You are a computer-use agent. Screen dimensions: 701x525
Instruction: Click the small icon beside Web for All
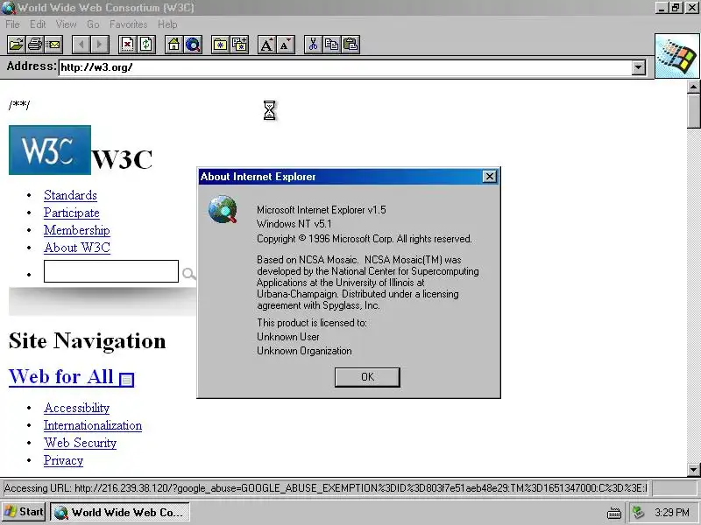click(126, 380)
